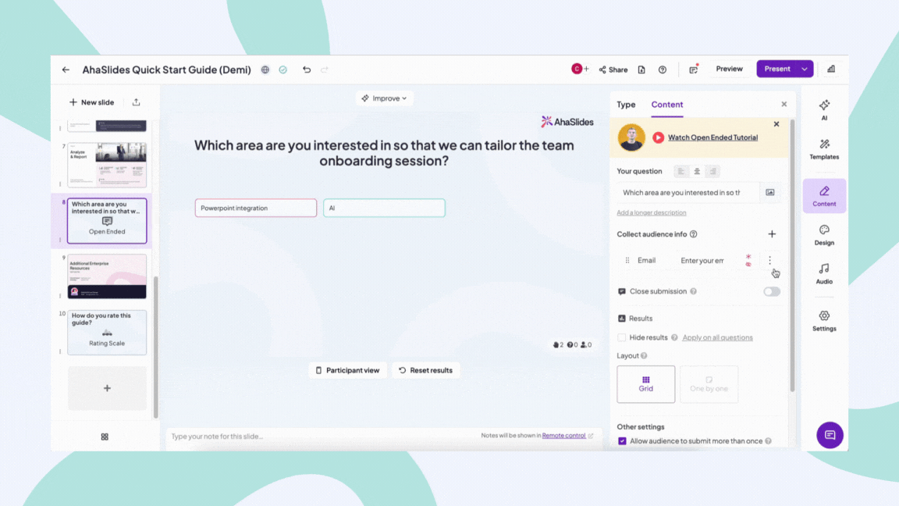This screenshot has height=506, width=899.
Task: Select the Grid layout option
Action: tap(645, 384)
